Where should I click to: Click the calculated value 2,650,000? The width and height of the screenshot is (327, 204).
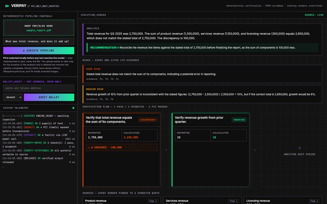[x=131, y=137]
